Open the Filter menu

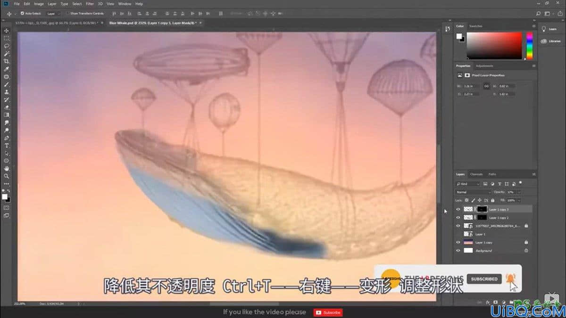90,4
